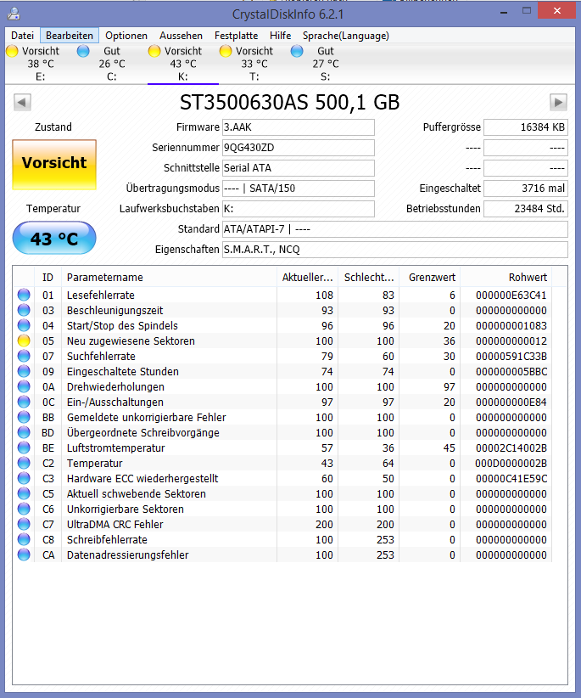The height and width of the screenshot is (698, 581).
Task: Click status orb for Temperatur C2 row
Action: [x=24, y=463]
